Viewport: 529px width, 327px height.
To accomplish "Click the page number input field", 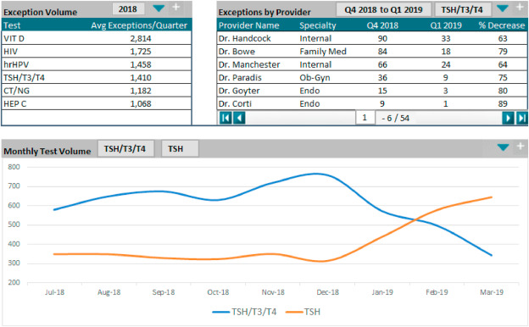I will [365, 118].
